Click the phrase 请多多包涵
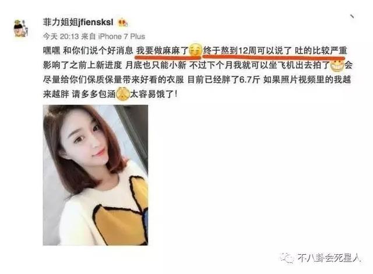Image resolution: width=373 pixels, height=274 pixels. (x=94, y=94)
